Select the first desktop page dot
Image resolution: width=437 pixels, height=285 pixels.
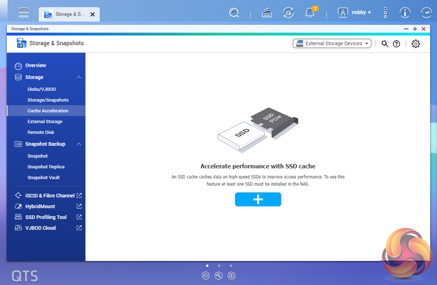point(207,266)
